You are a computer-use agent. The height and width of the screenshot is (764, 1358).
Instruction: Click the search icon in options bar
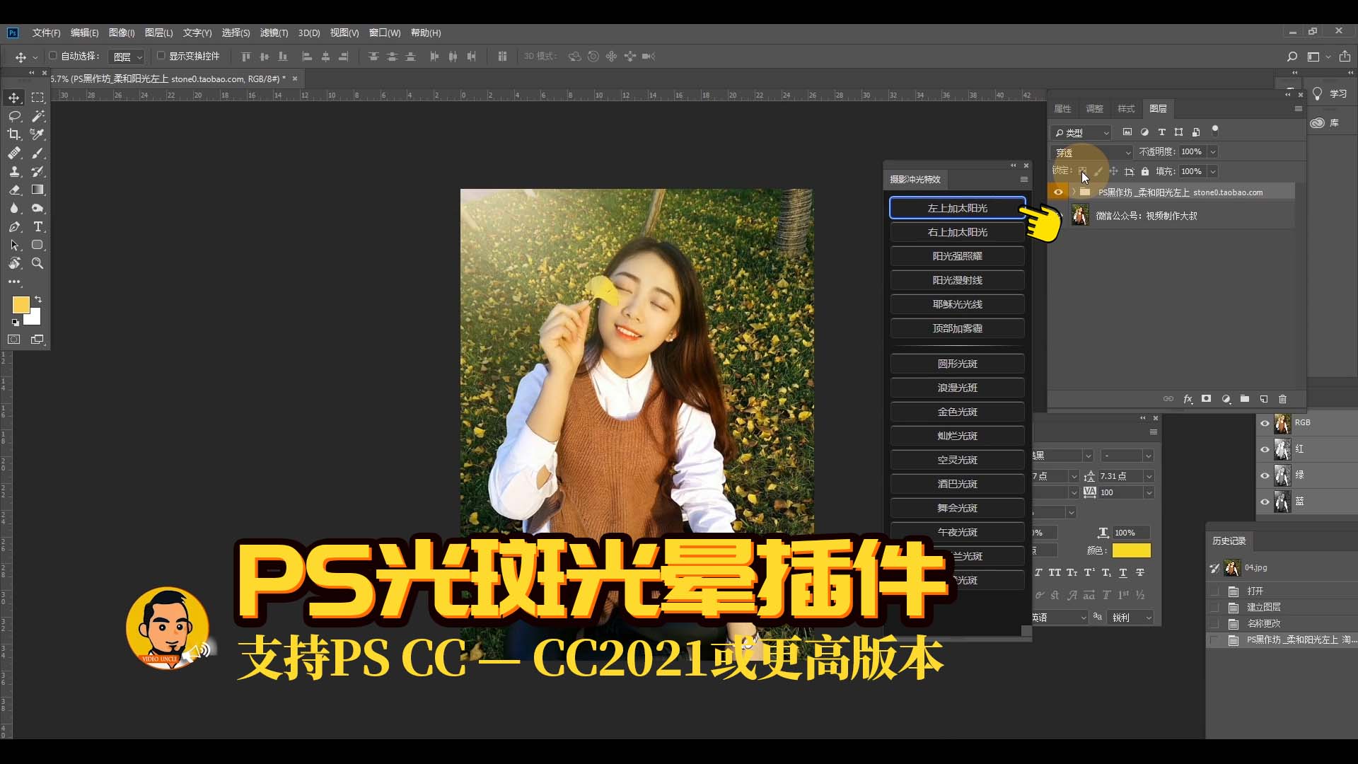point(1292,57)
